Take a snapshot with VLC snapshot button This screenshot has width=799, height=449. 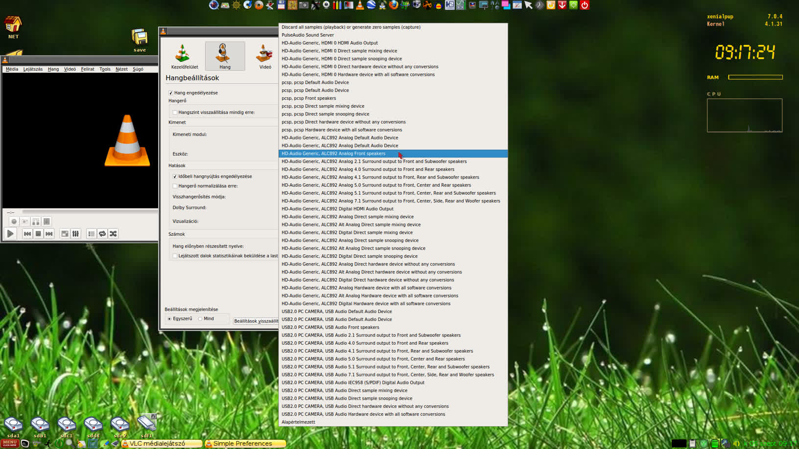25,222
